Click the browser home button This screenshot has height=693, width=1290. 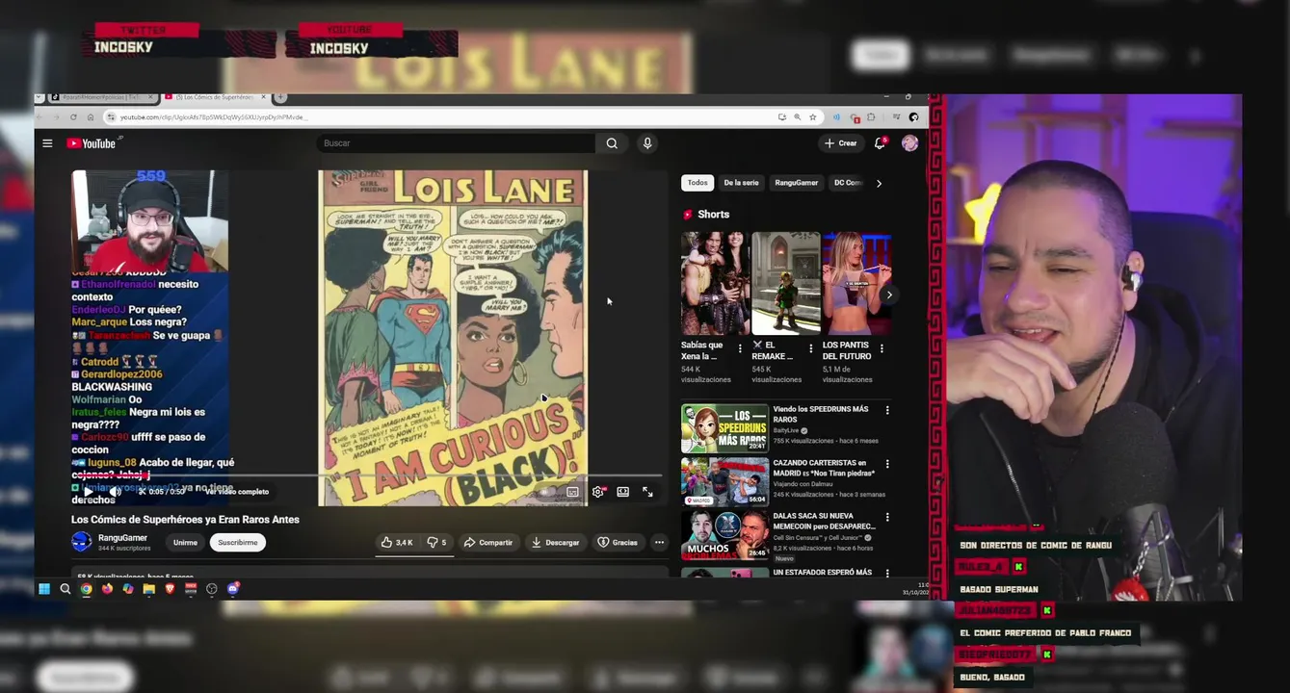click(x=91, y=117)
